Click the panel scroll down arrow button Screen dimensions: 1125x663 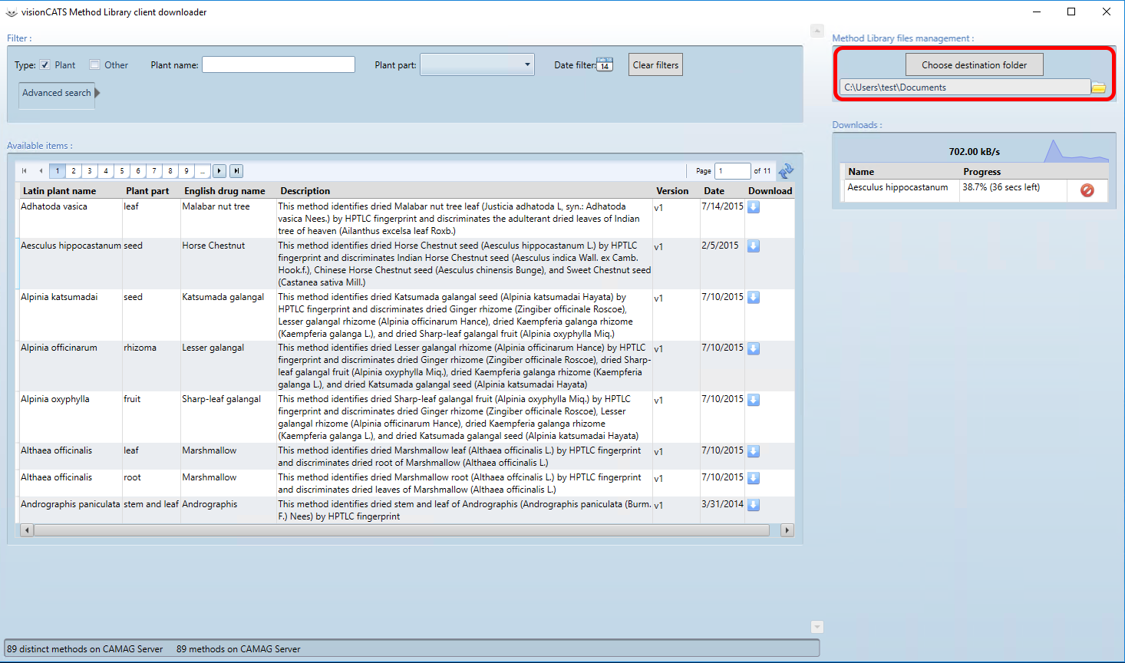(817, 627)
